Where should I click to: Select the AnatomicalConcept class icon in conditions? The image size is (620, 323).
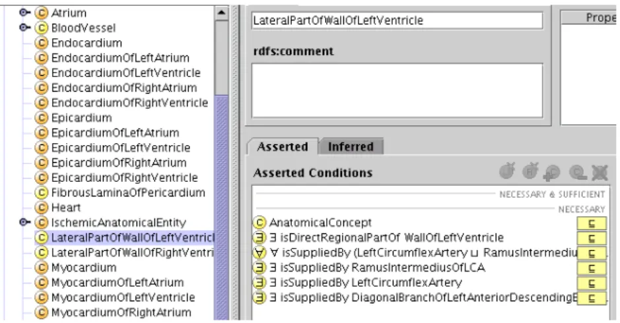259,223
